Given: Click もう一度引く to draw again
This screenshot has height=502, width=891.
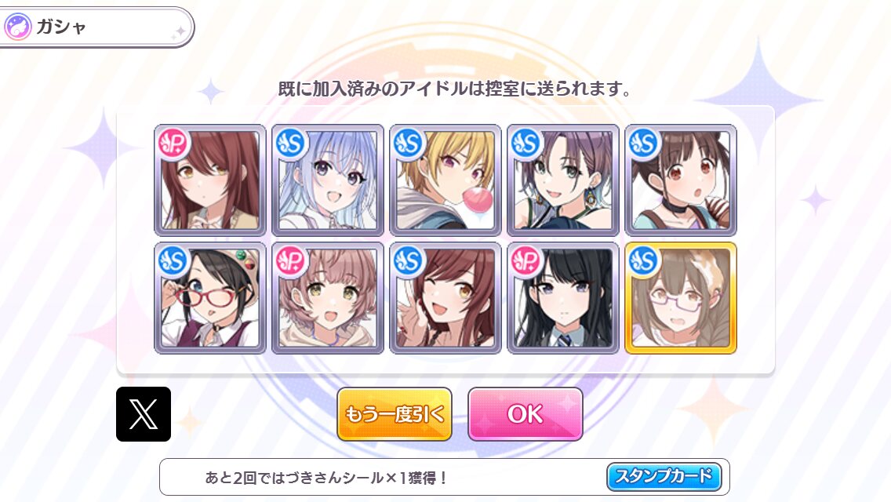Looking at the screenshot, I should pos(395,414).
